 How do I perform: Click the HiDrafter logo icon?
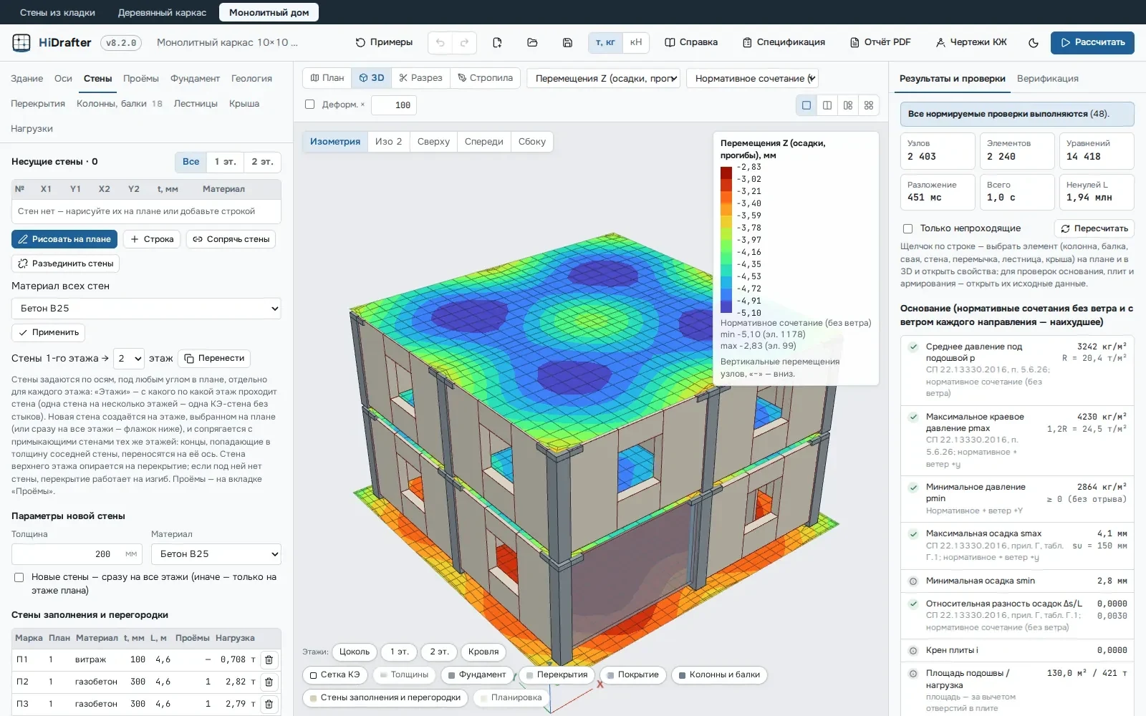click(x=21, y=43)
